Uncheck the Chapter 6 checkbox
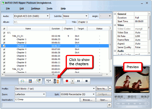152x109 pixels. tap(4, 56)
